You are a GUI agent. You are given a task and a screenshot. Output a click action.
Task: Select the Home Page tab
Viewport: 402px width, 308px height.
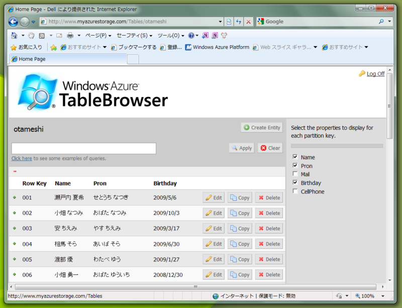click(x=68, y=59)
